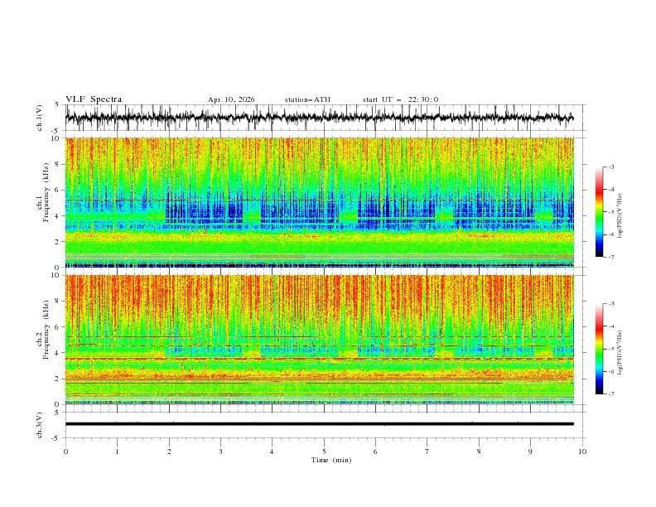The height and width of the screenshot is (507, 656).
Task: Click the ch.2 spectrogram color scale bar
Action: (599, 349)
